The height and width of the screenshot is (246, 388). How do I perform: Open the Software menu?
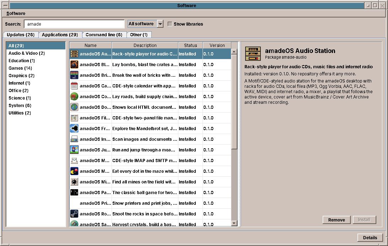(x=16, y=14)
